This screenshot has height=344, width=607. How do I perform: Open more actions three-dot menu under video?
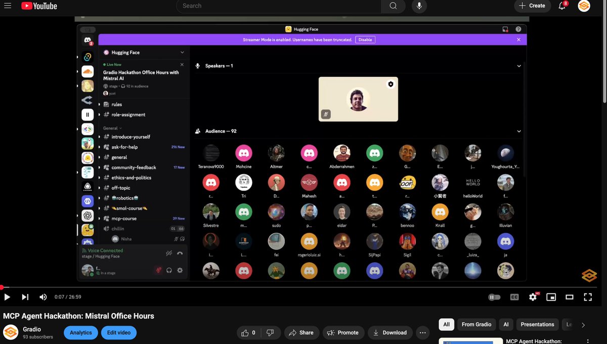pos(423,332)
